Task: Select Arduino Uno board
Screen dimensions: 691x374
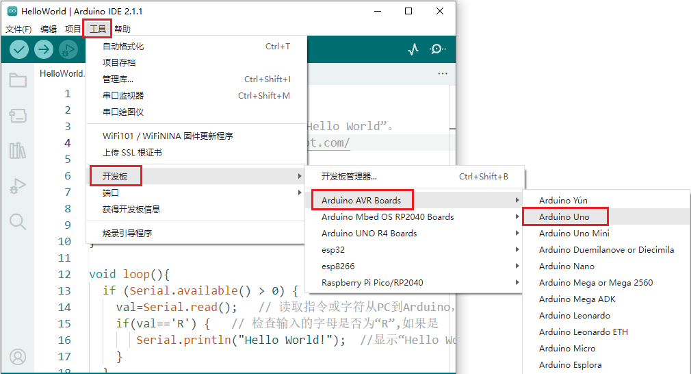Action: coord(607,216)
